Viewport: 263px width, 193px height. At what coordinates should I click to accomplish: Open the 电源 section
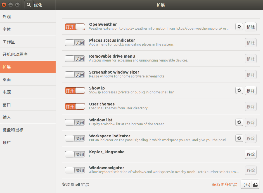click(x=28, y=92)
